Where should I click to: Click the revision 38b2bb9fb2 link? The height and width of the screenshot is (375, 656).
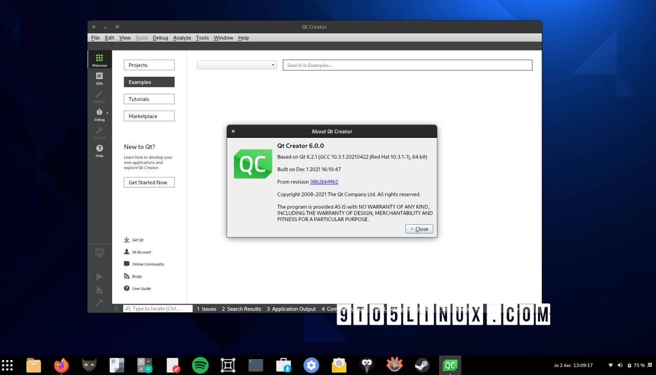324,182
